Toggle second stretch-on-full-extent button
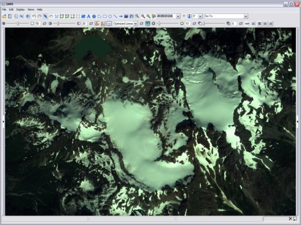This screenshot has width=301, height=225. 103,23
